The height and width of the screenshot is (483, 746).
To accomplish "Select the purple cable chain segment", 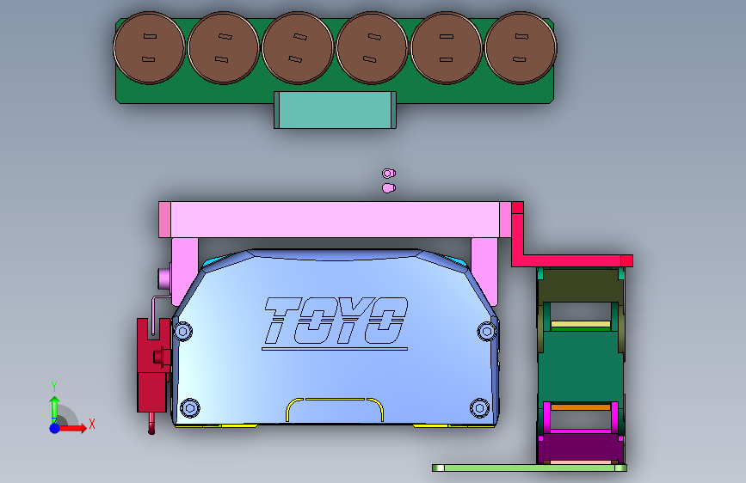I will pyautogui.click(x=581, y=447).
